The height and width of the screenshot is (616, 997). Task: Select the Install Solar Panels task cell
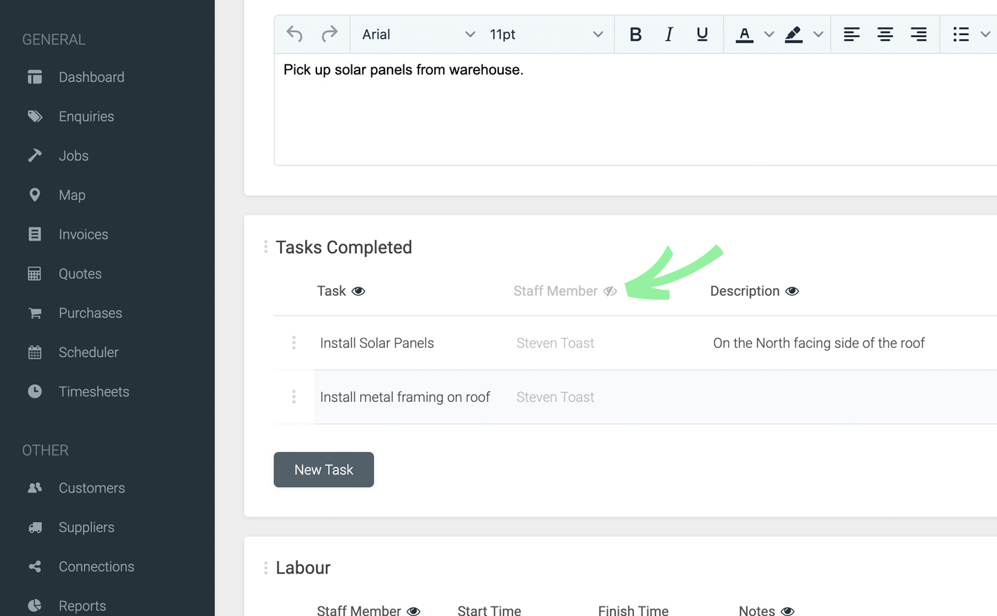click(377, 343)
